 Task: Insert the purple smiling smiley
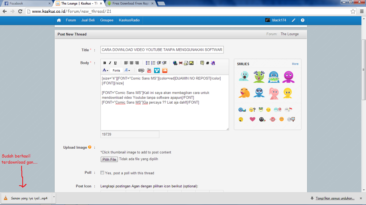288,77
